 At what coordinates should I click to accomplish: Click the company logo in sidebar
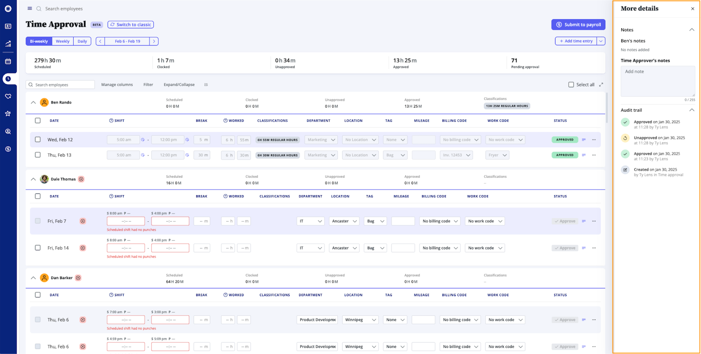tap(8, 9)
